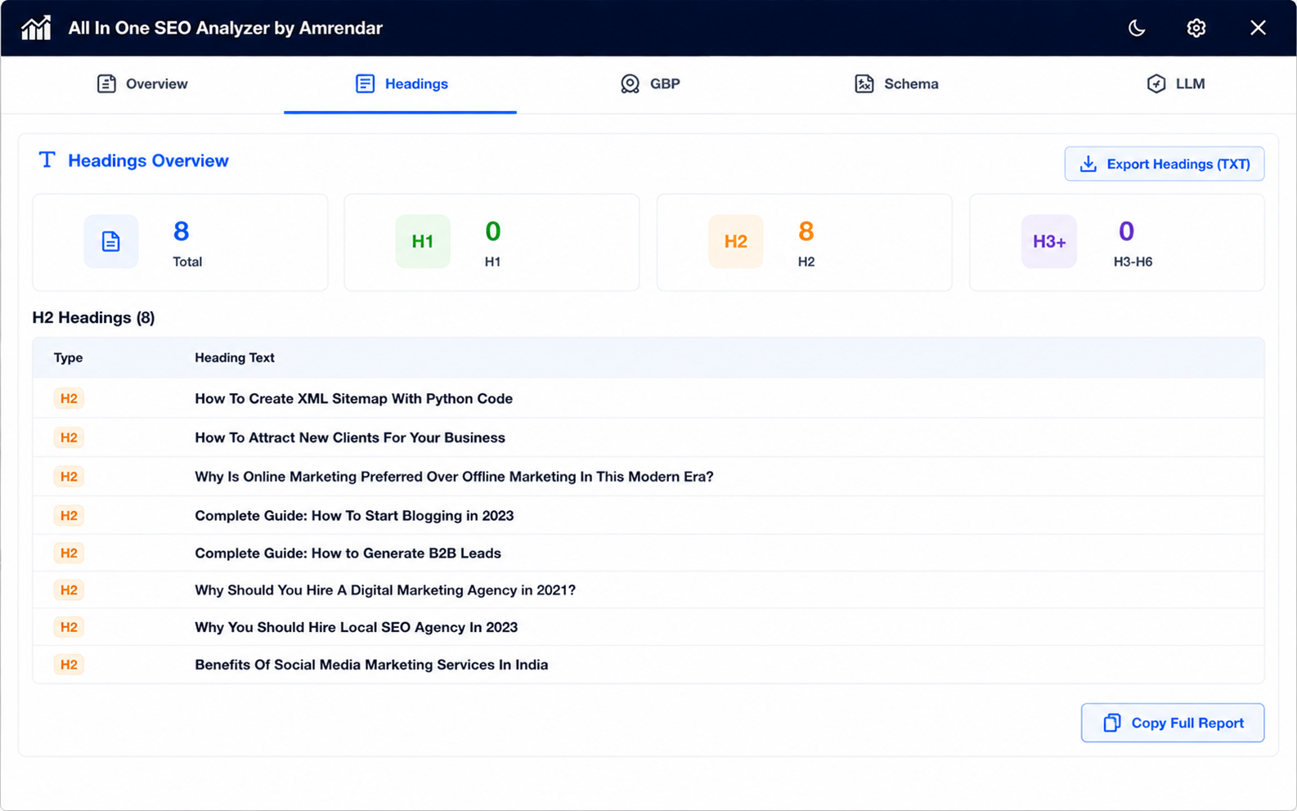Click the Total count value 8
Viewport: 1297px width, 811px height.
coord(182,231)
